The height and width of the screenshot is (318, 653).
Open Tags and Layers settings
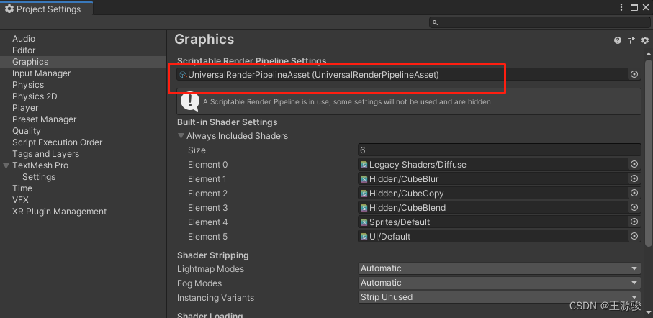(x=45, y=154)
